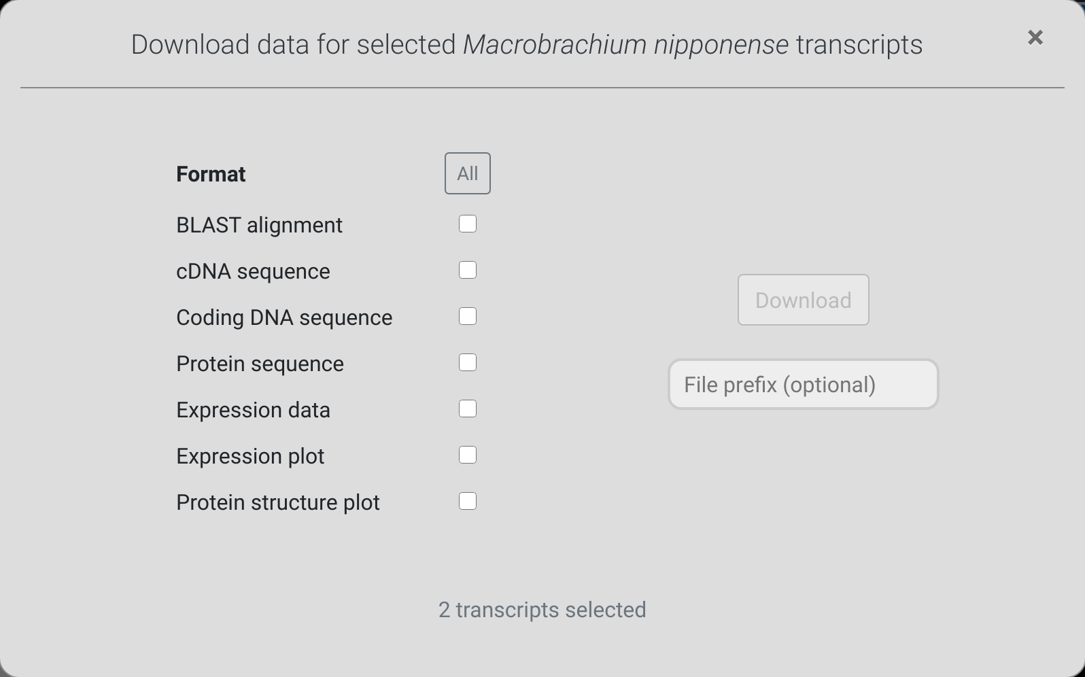
Task: Click the dialog title text
Action: (527, 44)
